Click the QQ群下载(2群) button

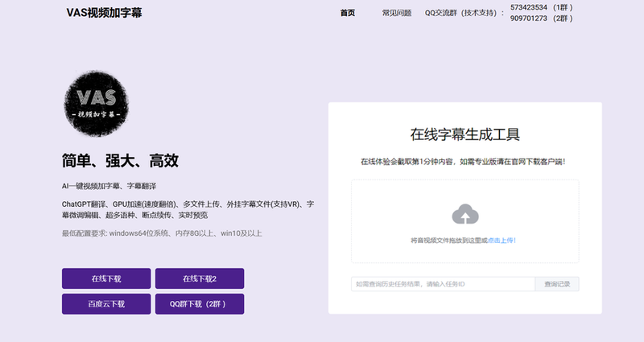[x=200, y=304]
